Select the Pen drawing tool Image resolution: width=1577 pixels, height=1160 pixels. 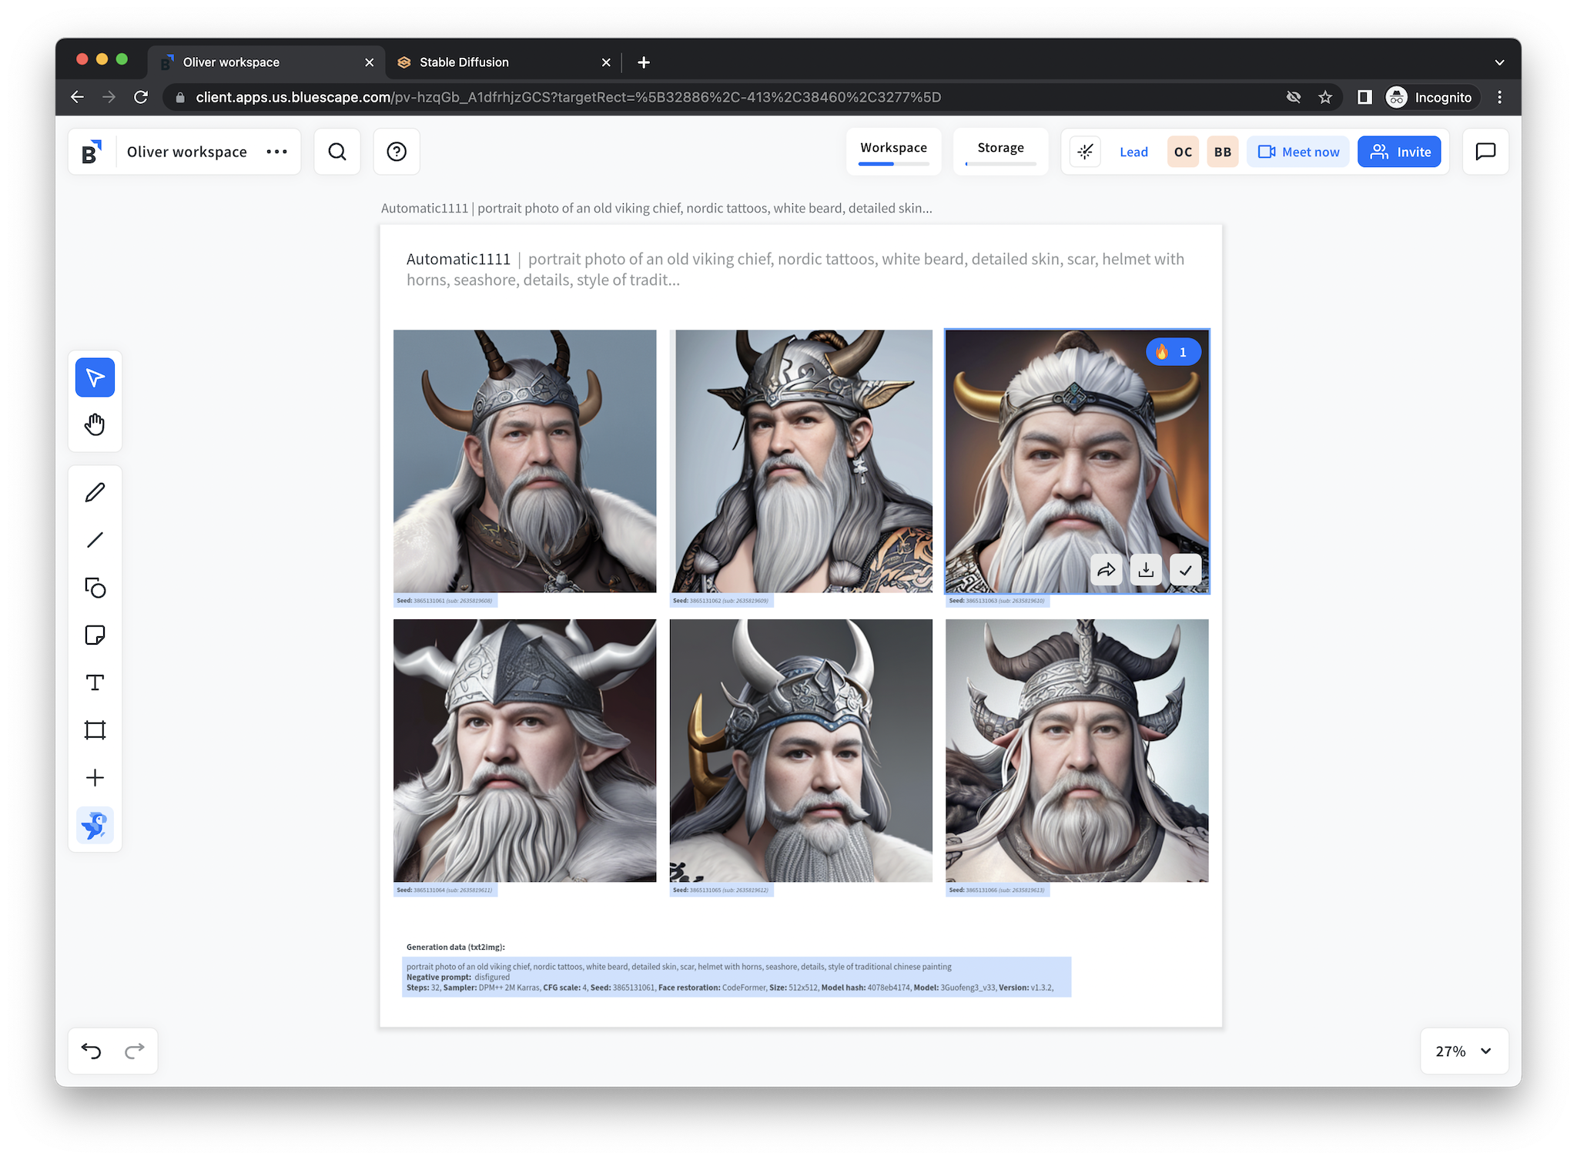(x=95, y=493)
